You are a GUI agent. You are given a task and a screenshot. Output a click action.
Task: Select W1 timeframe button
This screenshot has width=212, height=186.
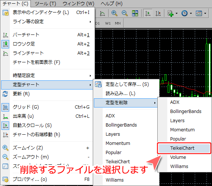pos(108,23)
